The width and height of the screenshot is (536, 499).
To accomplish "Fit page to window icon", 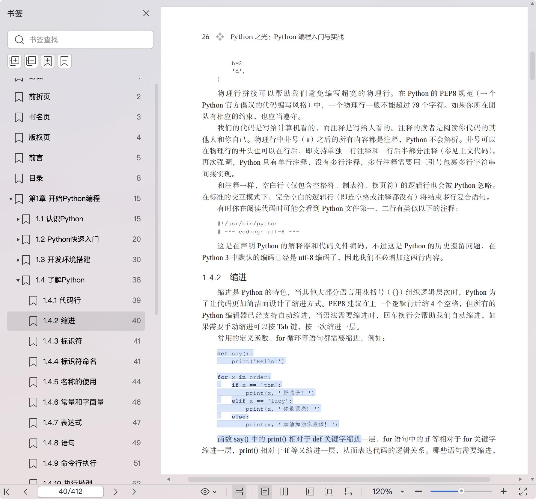I will (329, 492).
